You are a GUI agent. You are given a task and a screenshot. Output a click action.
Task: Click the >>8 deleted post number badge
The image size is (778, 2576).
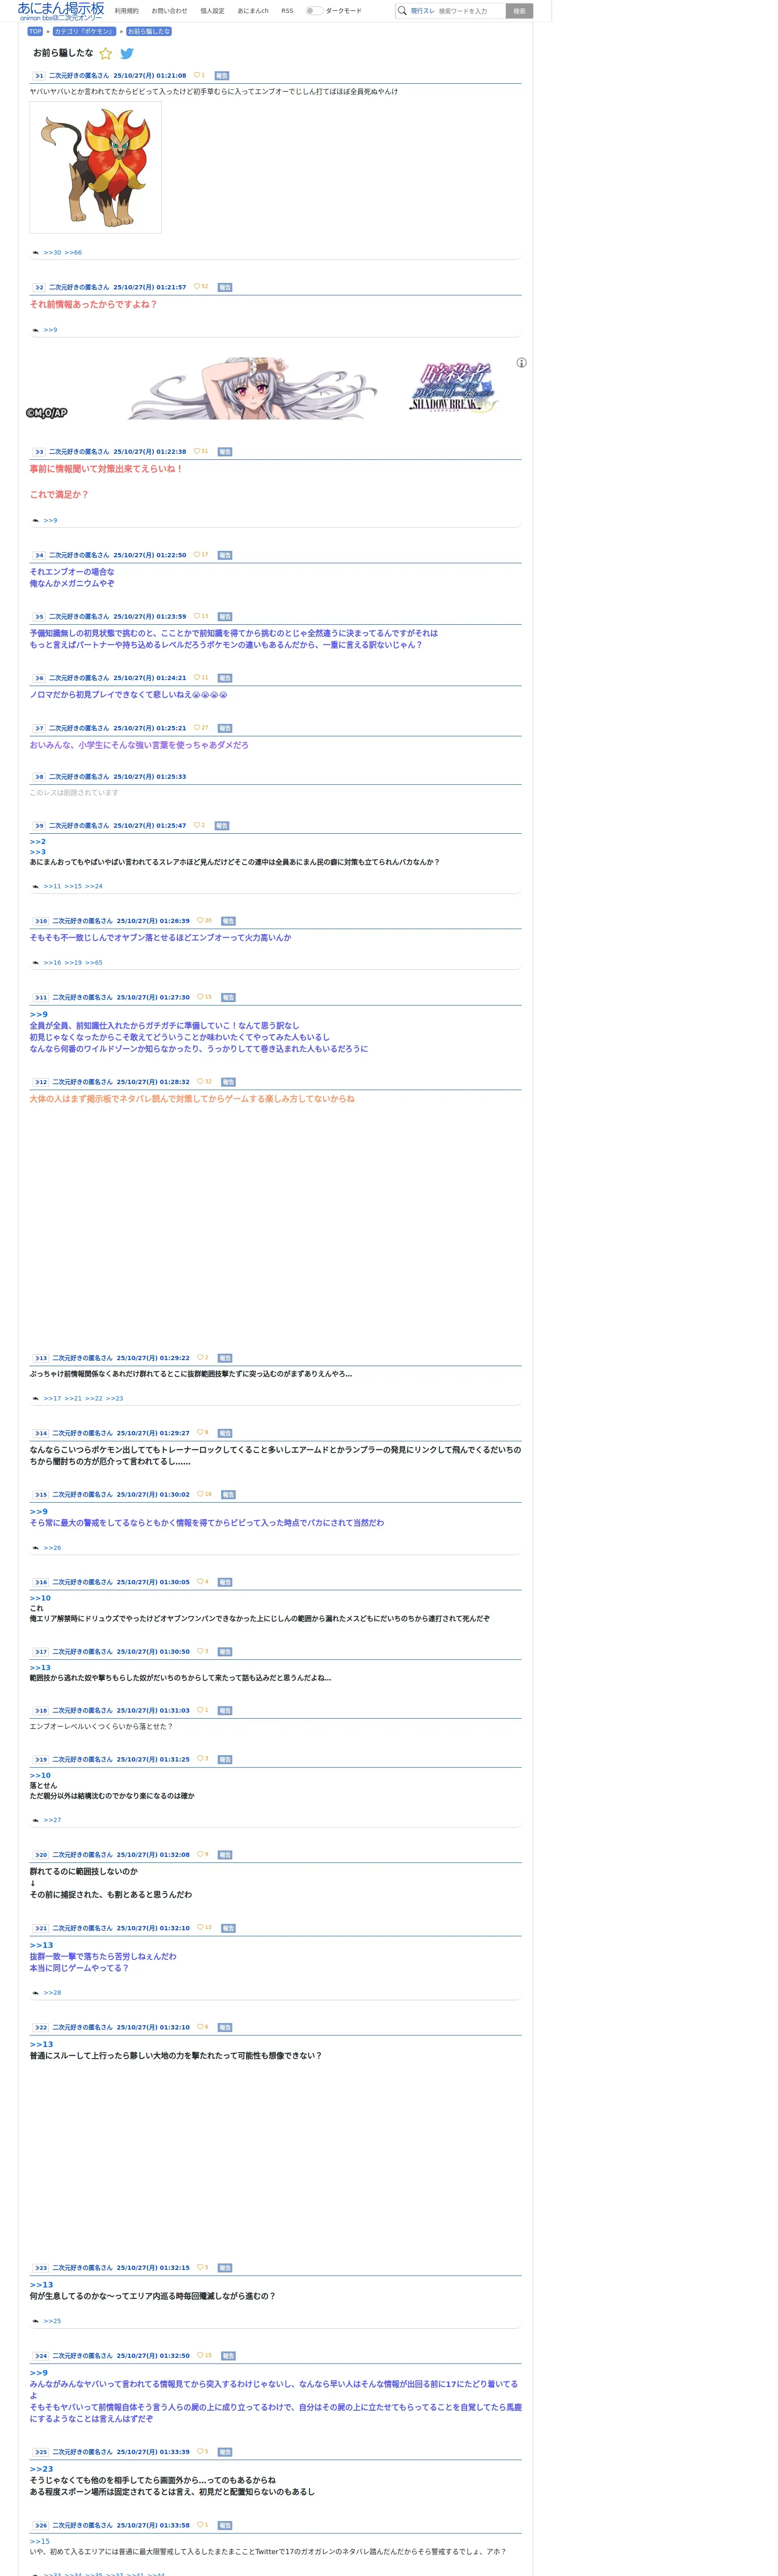(39, 777)
